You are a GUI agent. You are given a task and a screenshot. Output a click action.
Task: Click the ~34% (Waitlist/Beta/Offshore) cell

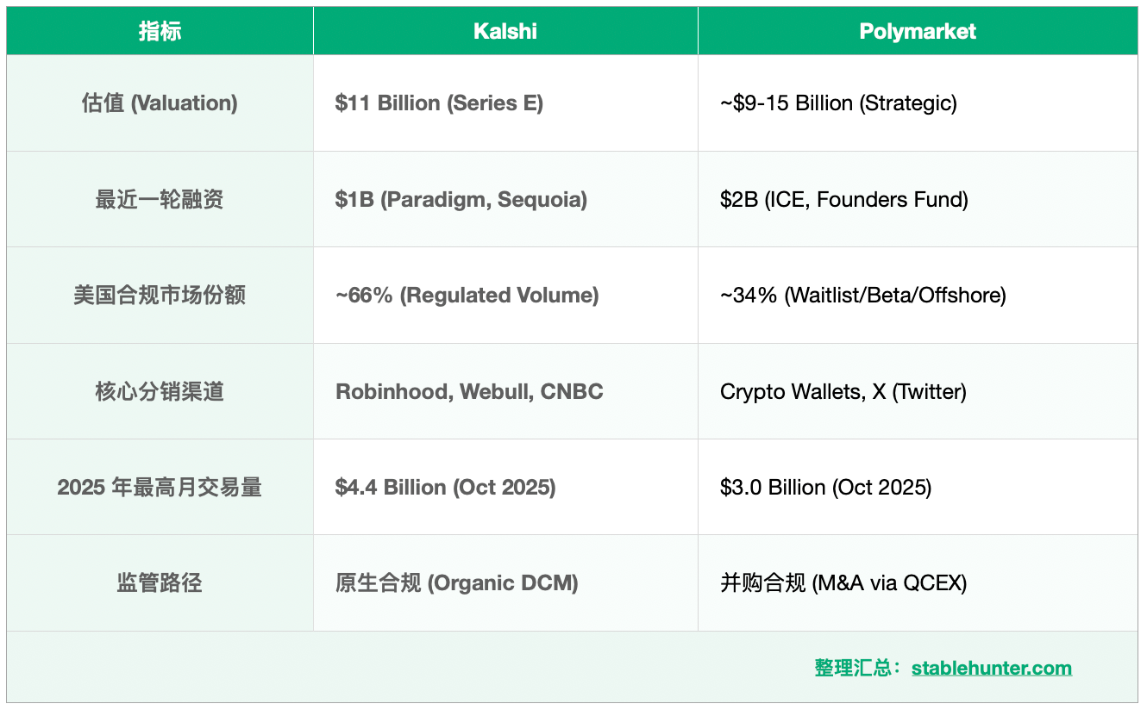click(x=862, y=296)
